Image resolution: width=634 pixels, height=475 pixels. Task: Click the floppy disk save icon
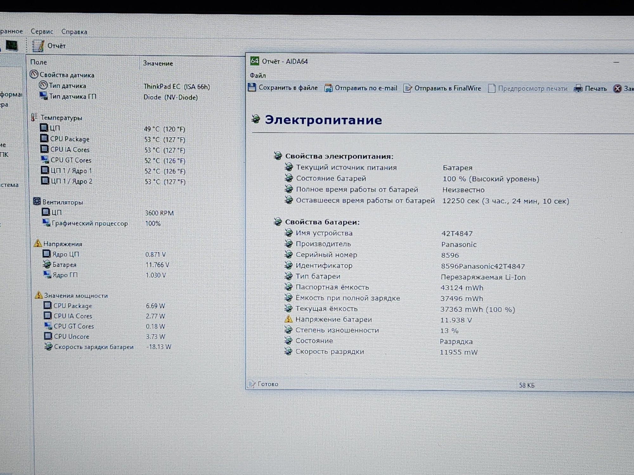click(x=252, y=88)
